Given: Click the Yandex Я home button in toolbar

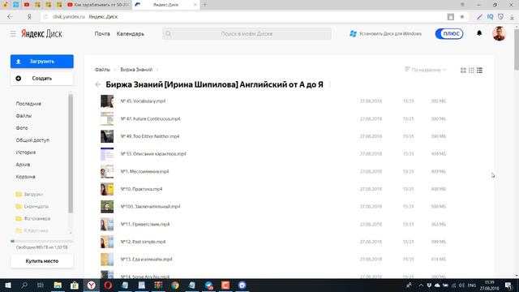Looking at the screenshot, I should (29, 16).
